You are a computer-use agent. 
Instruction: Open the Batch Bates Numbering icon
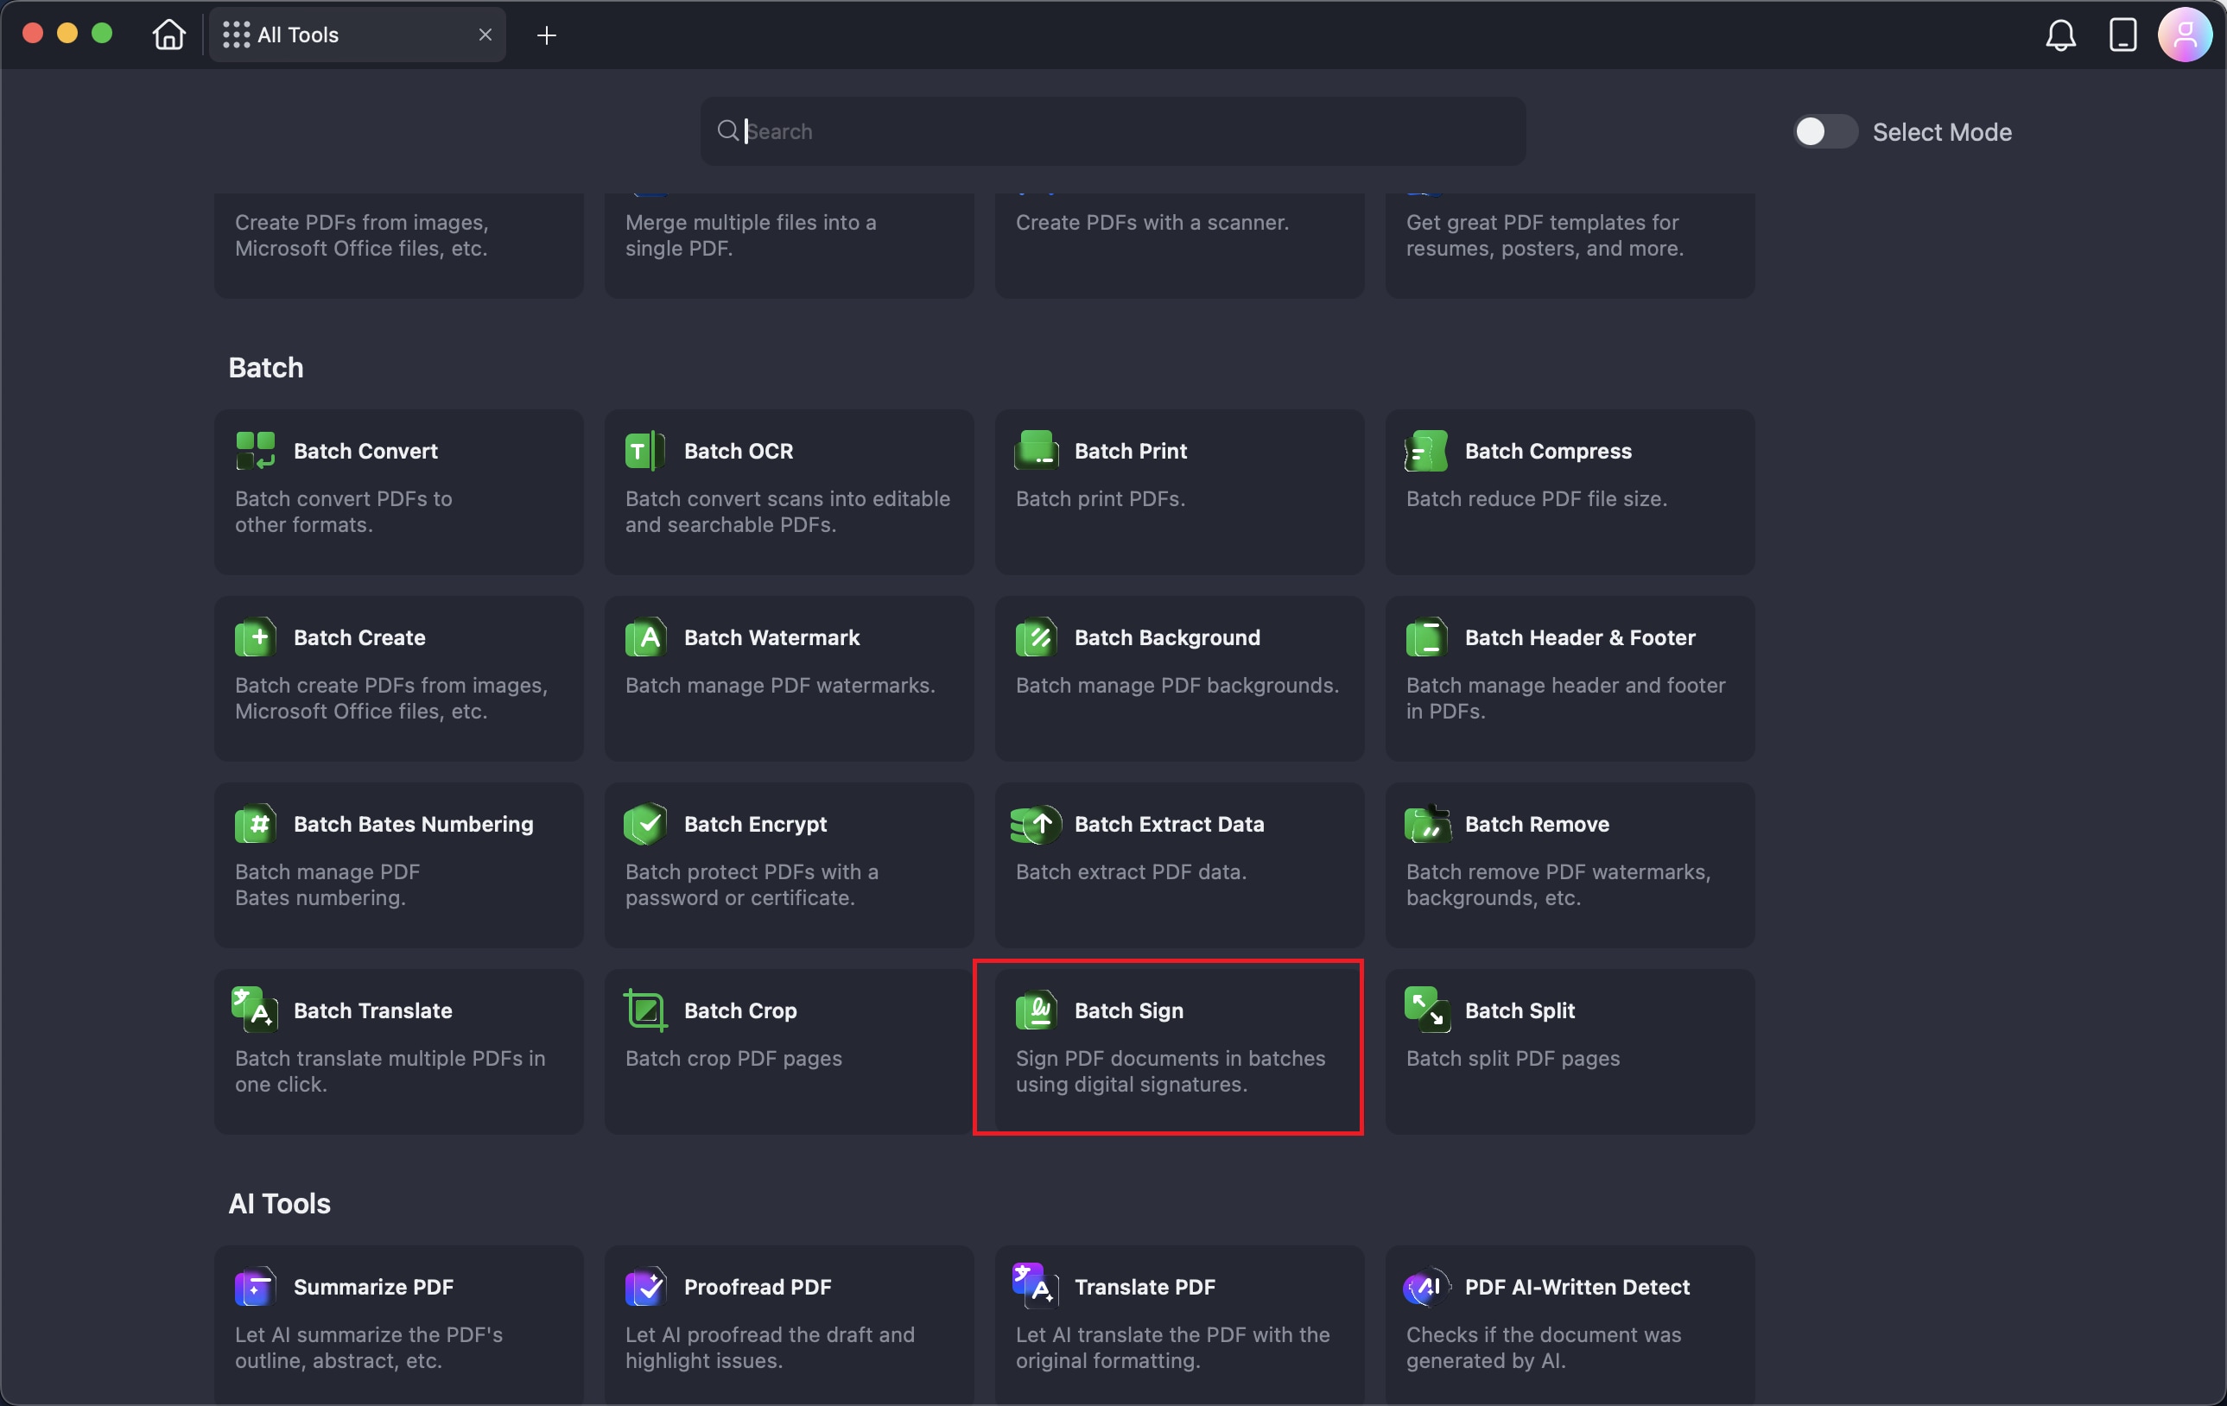coord(255,824)
